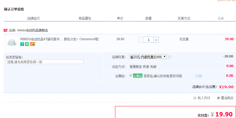The width and height of the screenshot is (236, 118).
Task: Click the unit price 39.90 in gray
Action: (120, 39)
